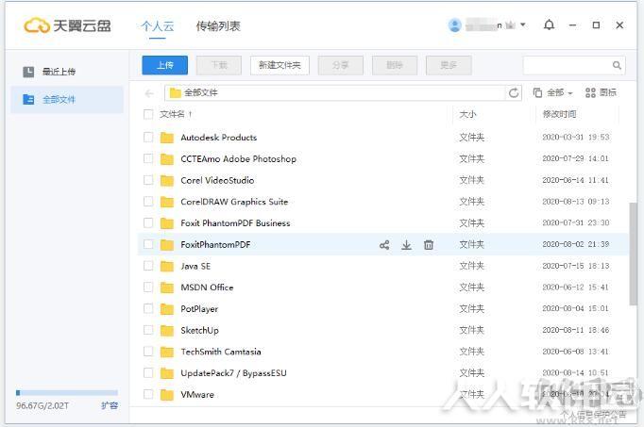
Task: Click the 删除 toolbar button
Action: tap(395, 65)
